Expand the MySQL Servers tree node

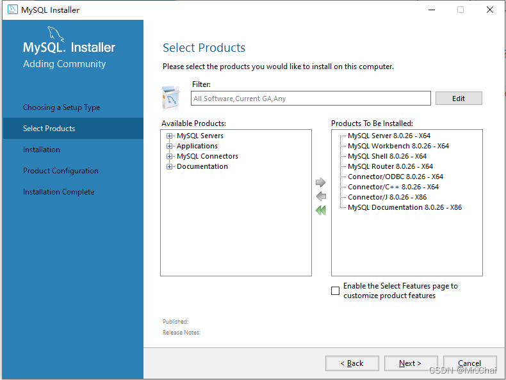coord(169,136)
